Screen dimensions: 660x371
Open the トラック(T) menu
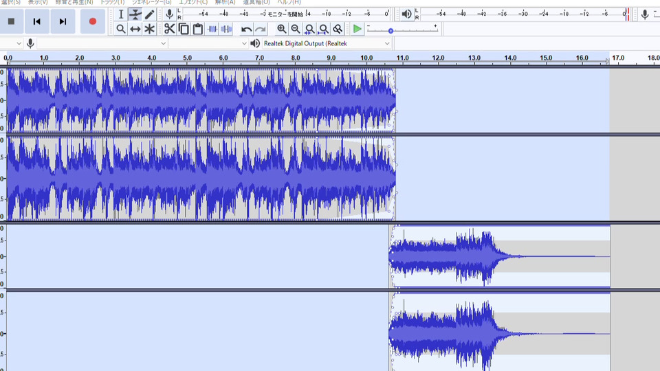[113, 3]
